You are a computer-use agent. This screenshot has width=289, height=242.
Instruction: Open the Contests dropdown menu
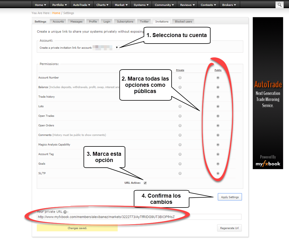coord(208,5)
